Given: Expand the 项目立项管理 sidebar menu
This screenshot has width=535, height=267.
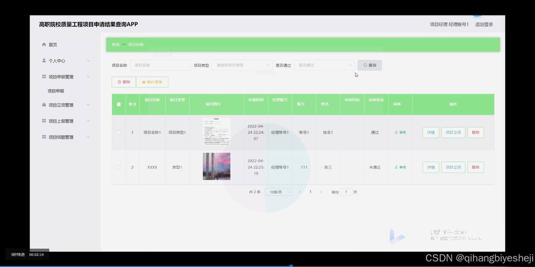Looking at the screenshot, I should tap(88, 105).
